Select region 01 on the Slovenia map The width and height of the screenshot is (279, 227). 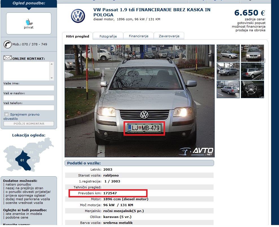pyautogui.click(x=23, y=160)
